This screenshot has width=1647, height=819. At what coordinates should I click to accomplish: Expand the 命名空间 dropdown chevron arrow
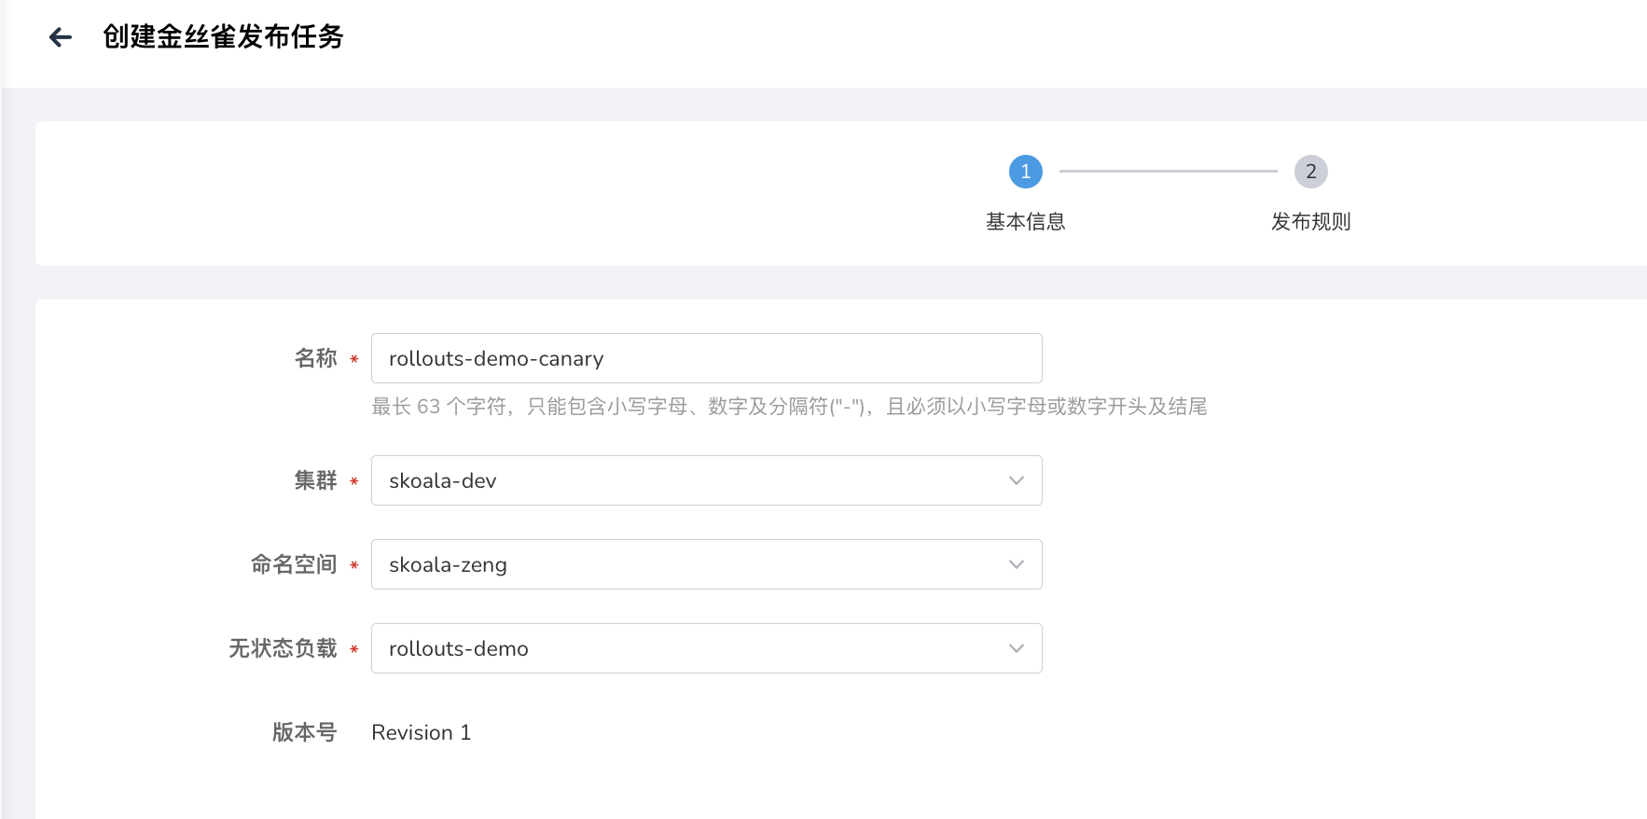1016,564
